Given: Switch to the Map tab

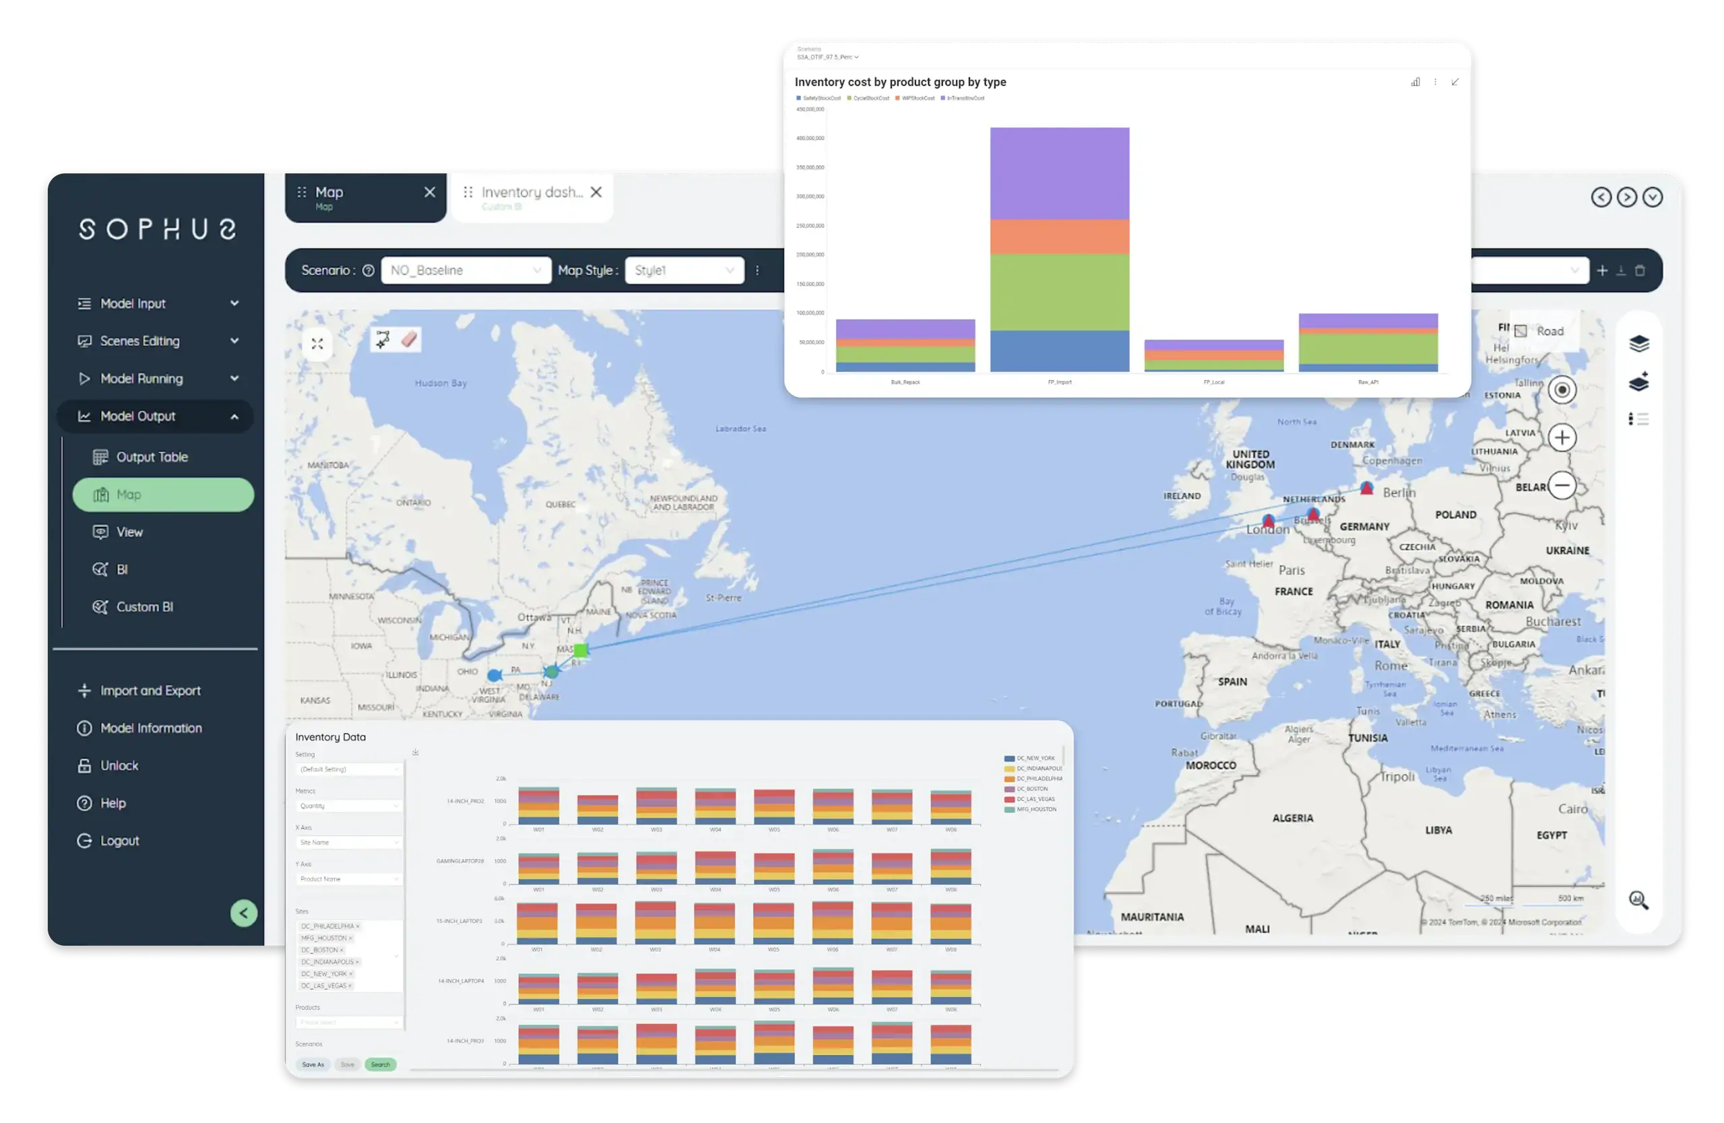Looking at the screenshot, I should [x=330, y=192].
